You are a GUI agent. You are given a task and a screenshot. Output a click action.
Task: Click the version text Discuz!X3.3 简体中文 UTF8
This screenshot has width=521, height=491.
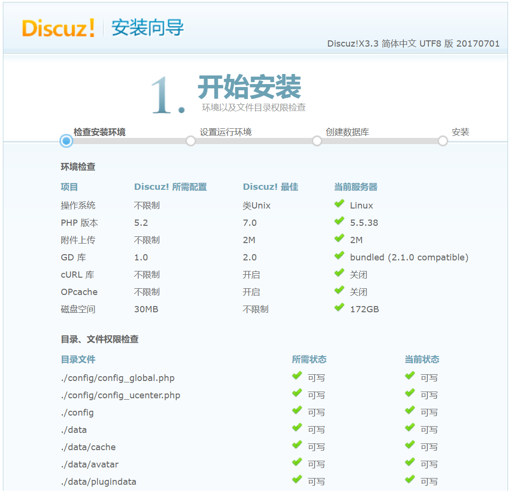[x=413, y=44]
